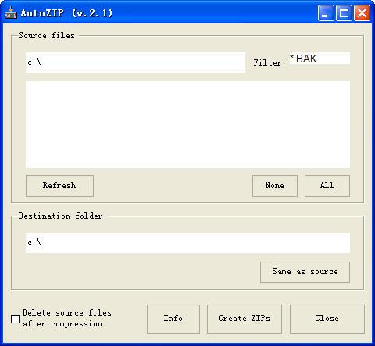Close the window with the red X
Viewport: 375px width, 346px height.
click(362, 12)
